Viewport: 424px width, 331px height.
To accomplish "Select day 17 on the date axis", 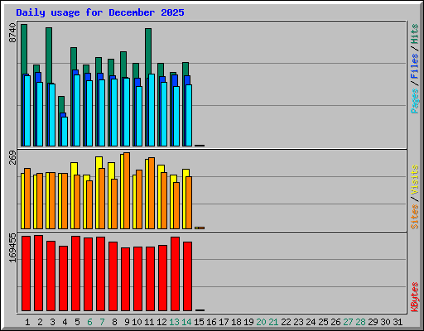I will (x=224, y=322).
